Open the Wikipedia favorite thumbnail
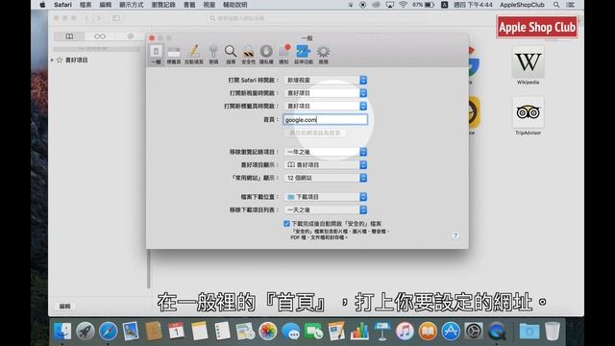The image size is (615, 346). coord(528,65)
